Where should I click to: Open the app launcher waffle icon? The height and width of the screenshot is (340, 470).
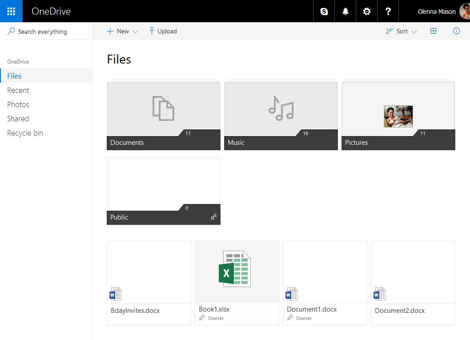(11, 11)
